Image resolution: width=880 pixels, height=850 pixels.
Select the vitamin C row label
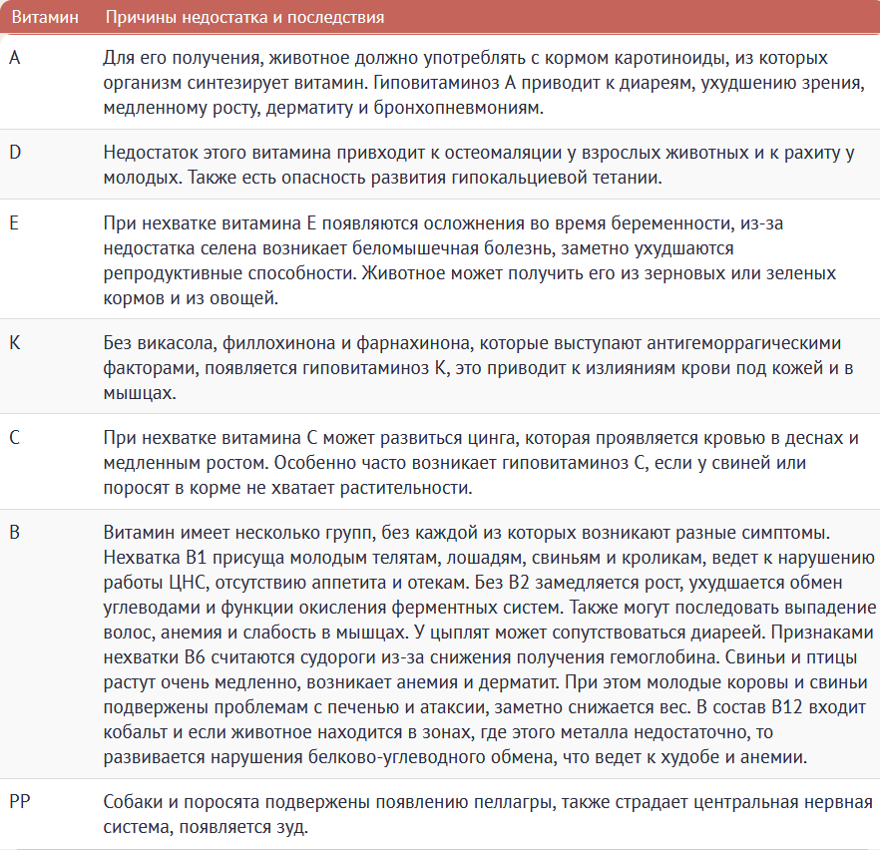click(x=14, y=438)
